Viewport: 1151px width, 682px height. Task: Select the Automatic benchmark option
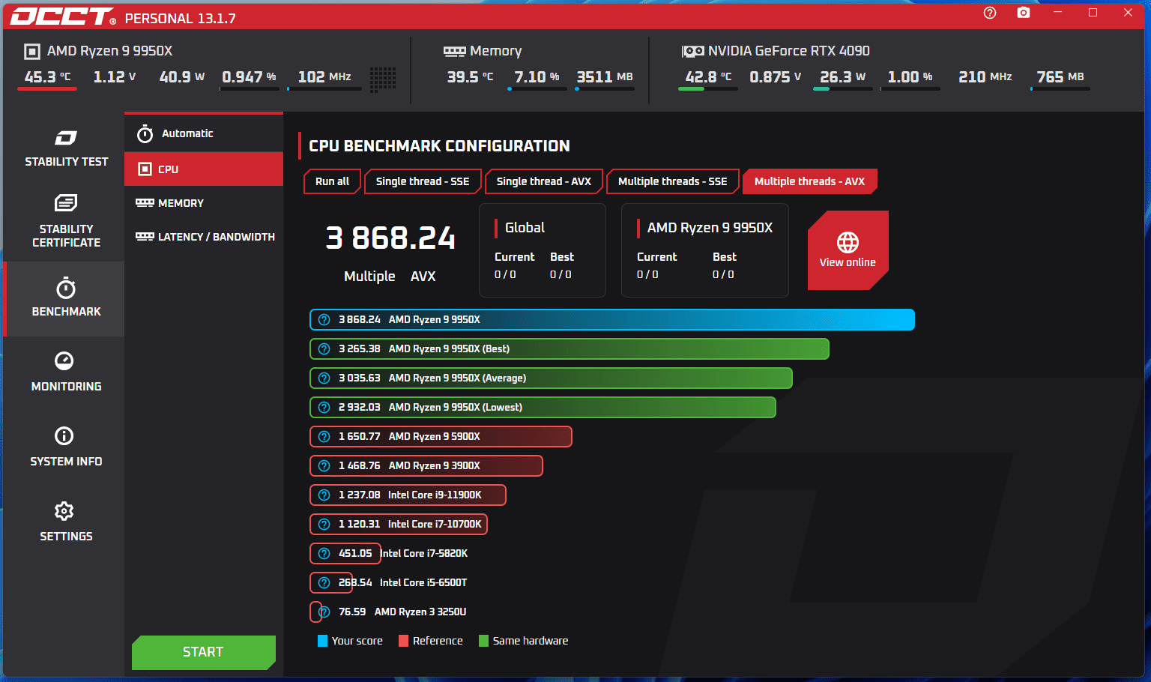pos(204,133)
